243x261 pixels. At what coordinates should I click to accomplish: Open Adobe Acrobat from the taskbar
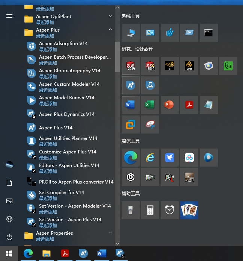point(65,253)
